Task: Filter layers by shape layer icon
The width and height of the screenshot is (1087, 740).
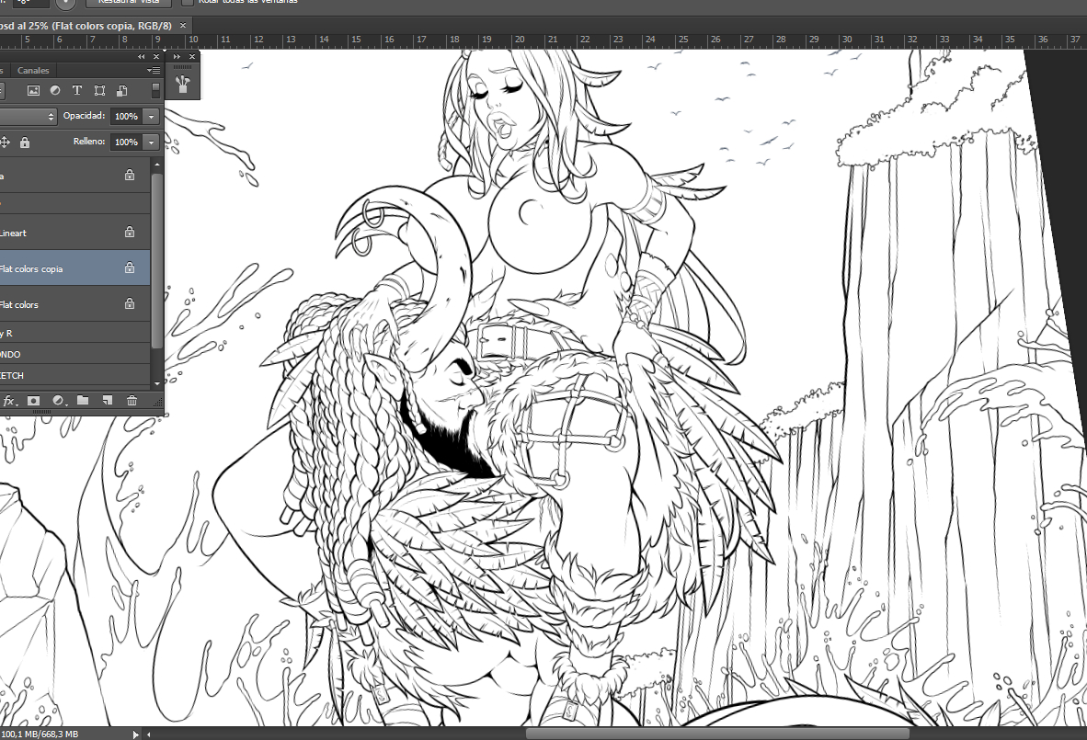Action: coord(99,90)
